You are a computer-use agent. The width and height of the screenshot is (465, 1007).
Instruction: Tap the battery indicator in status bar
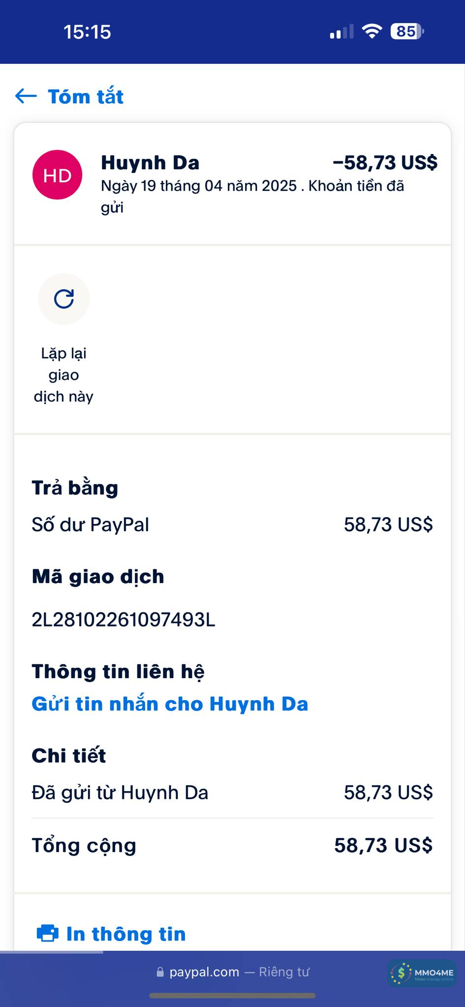click(x=407, y=32)
